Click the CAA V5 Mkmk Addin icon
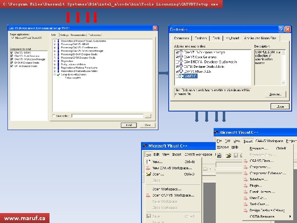Viewport: 297px width, 223px height. point(181,71)
